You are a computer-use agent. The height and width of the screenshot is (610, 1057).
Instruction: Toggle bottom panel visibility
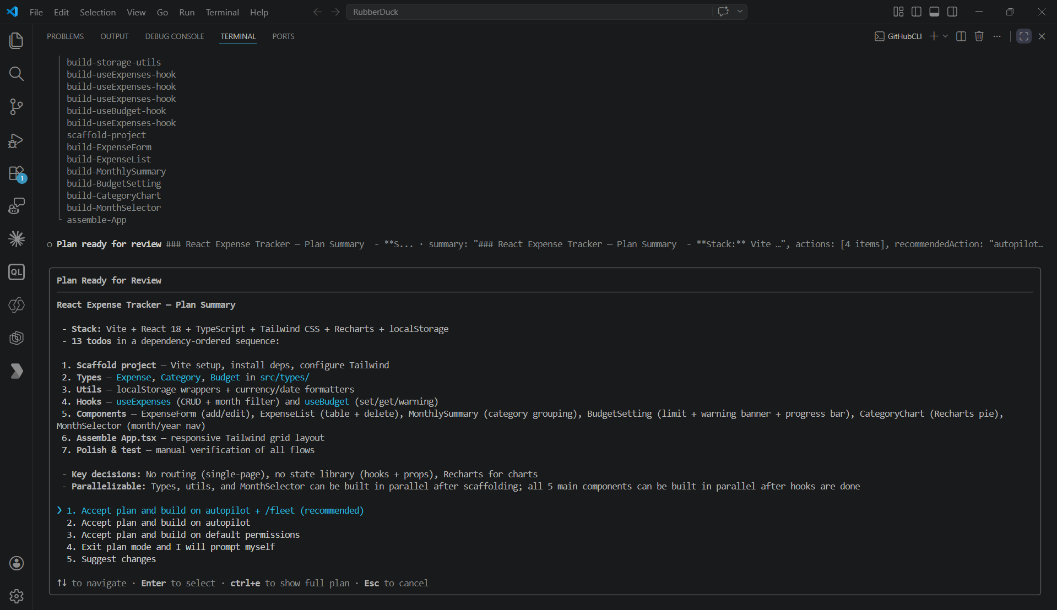click(934, 12)
